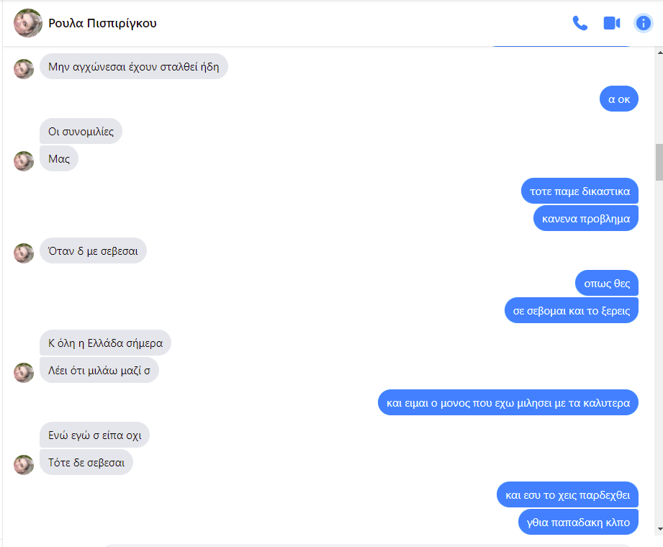Click the chat scrollbar thumb
Screen dimensions: 663x547
click(x=659, y=163)
